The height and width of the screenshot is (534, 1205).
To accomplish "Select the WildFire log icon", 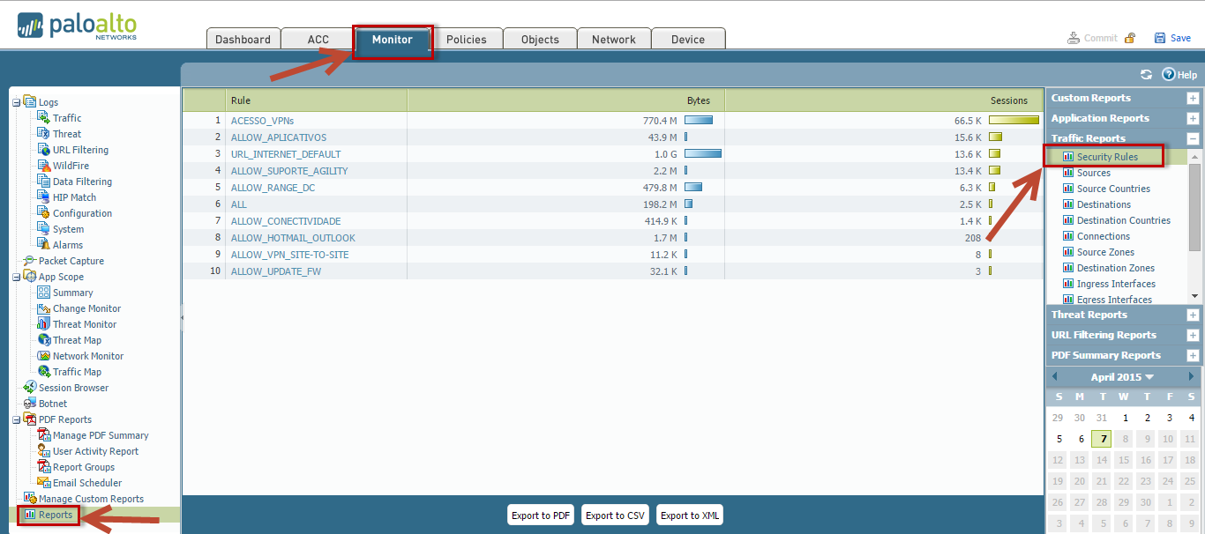I will click(x=43, y=166).
